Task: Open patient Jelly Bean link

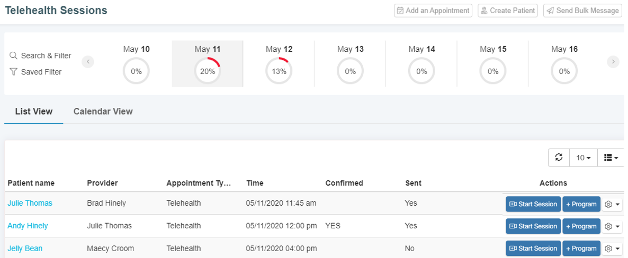Action: click(x=25, y=249)
